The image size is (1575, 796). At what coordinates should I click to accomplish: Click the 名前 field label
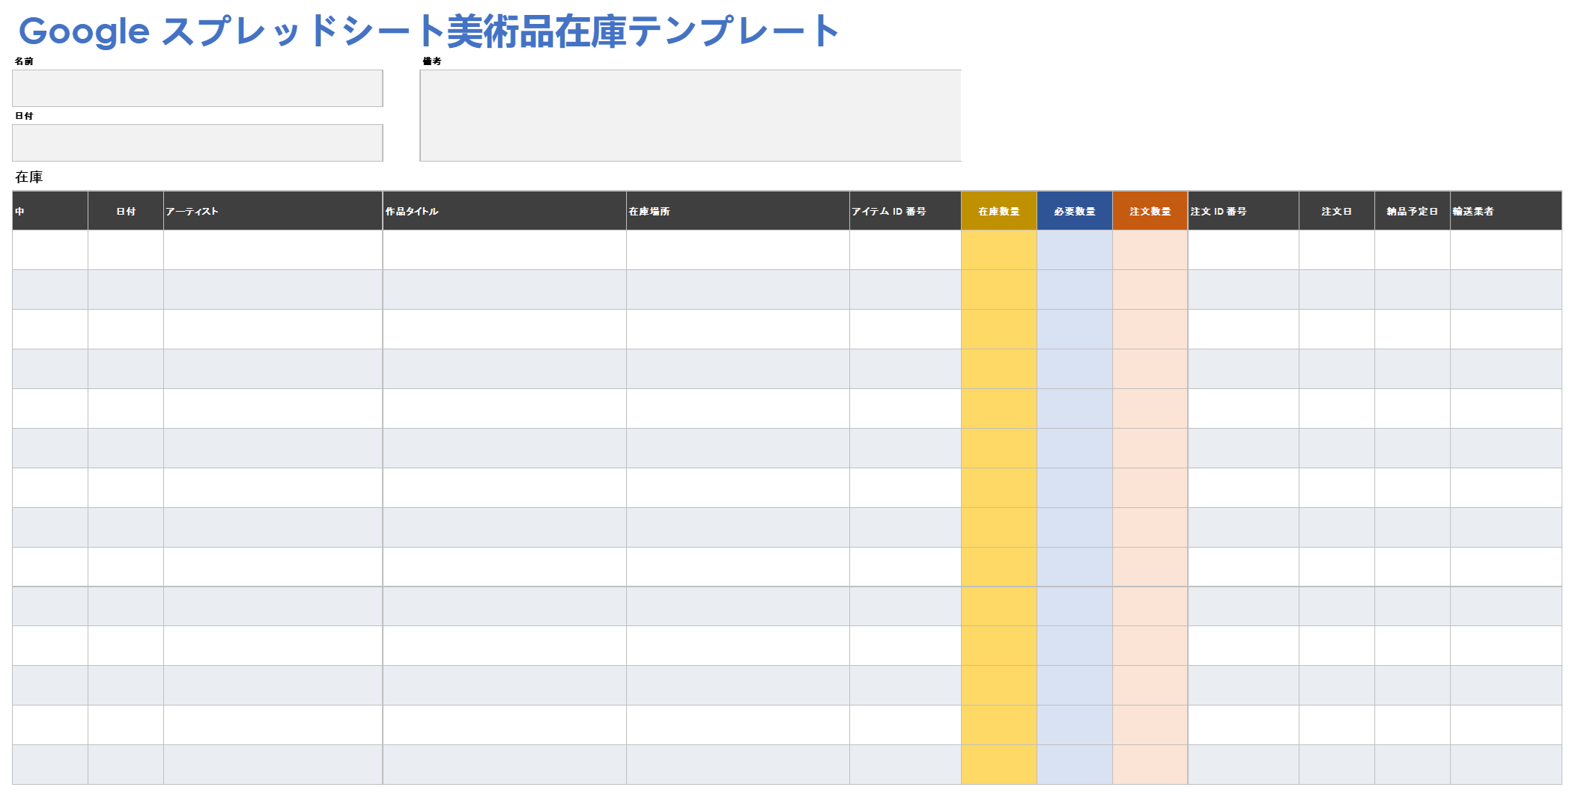24,61
